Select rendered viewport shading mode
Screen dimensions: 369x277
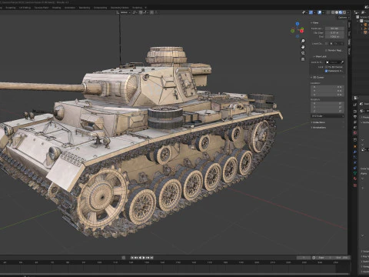(344, 12)
